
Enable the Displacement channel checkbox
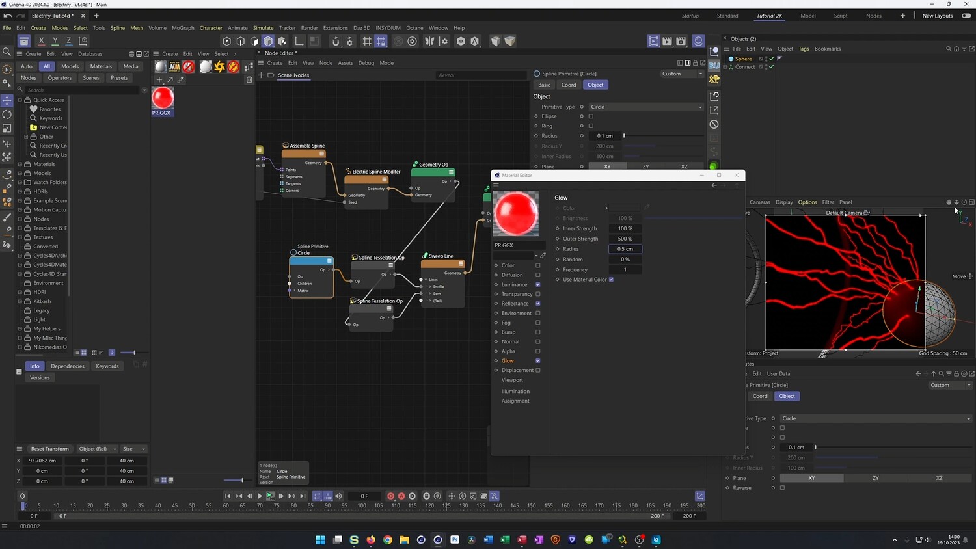(x=538, y=370)
